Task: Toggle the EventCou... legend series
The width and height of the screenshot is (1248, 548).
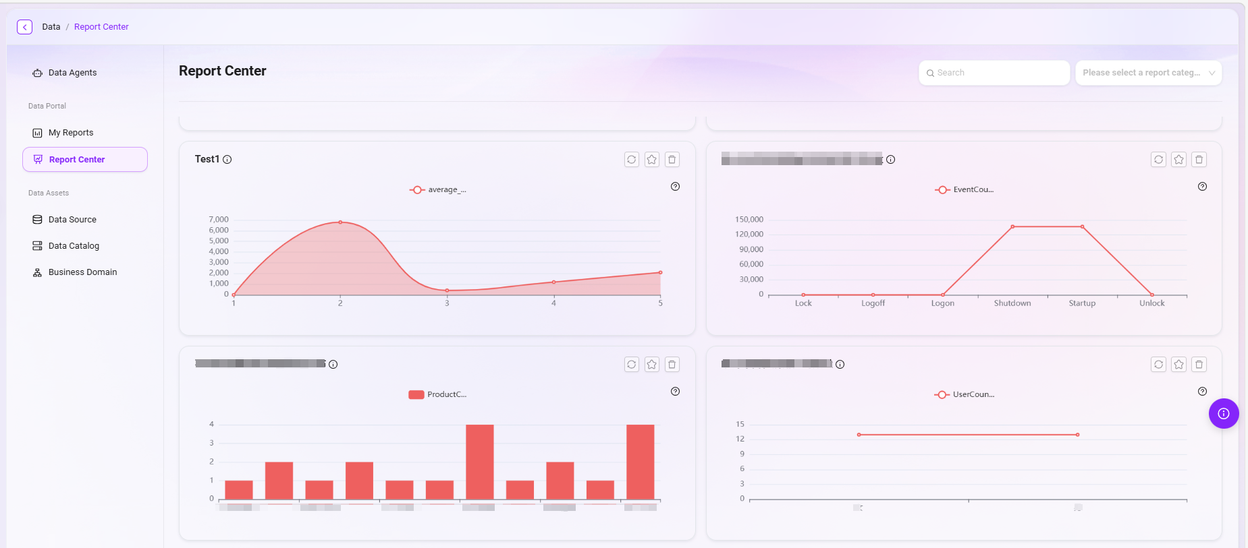Action: click(964, 190)
